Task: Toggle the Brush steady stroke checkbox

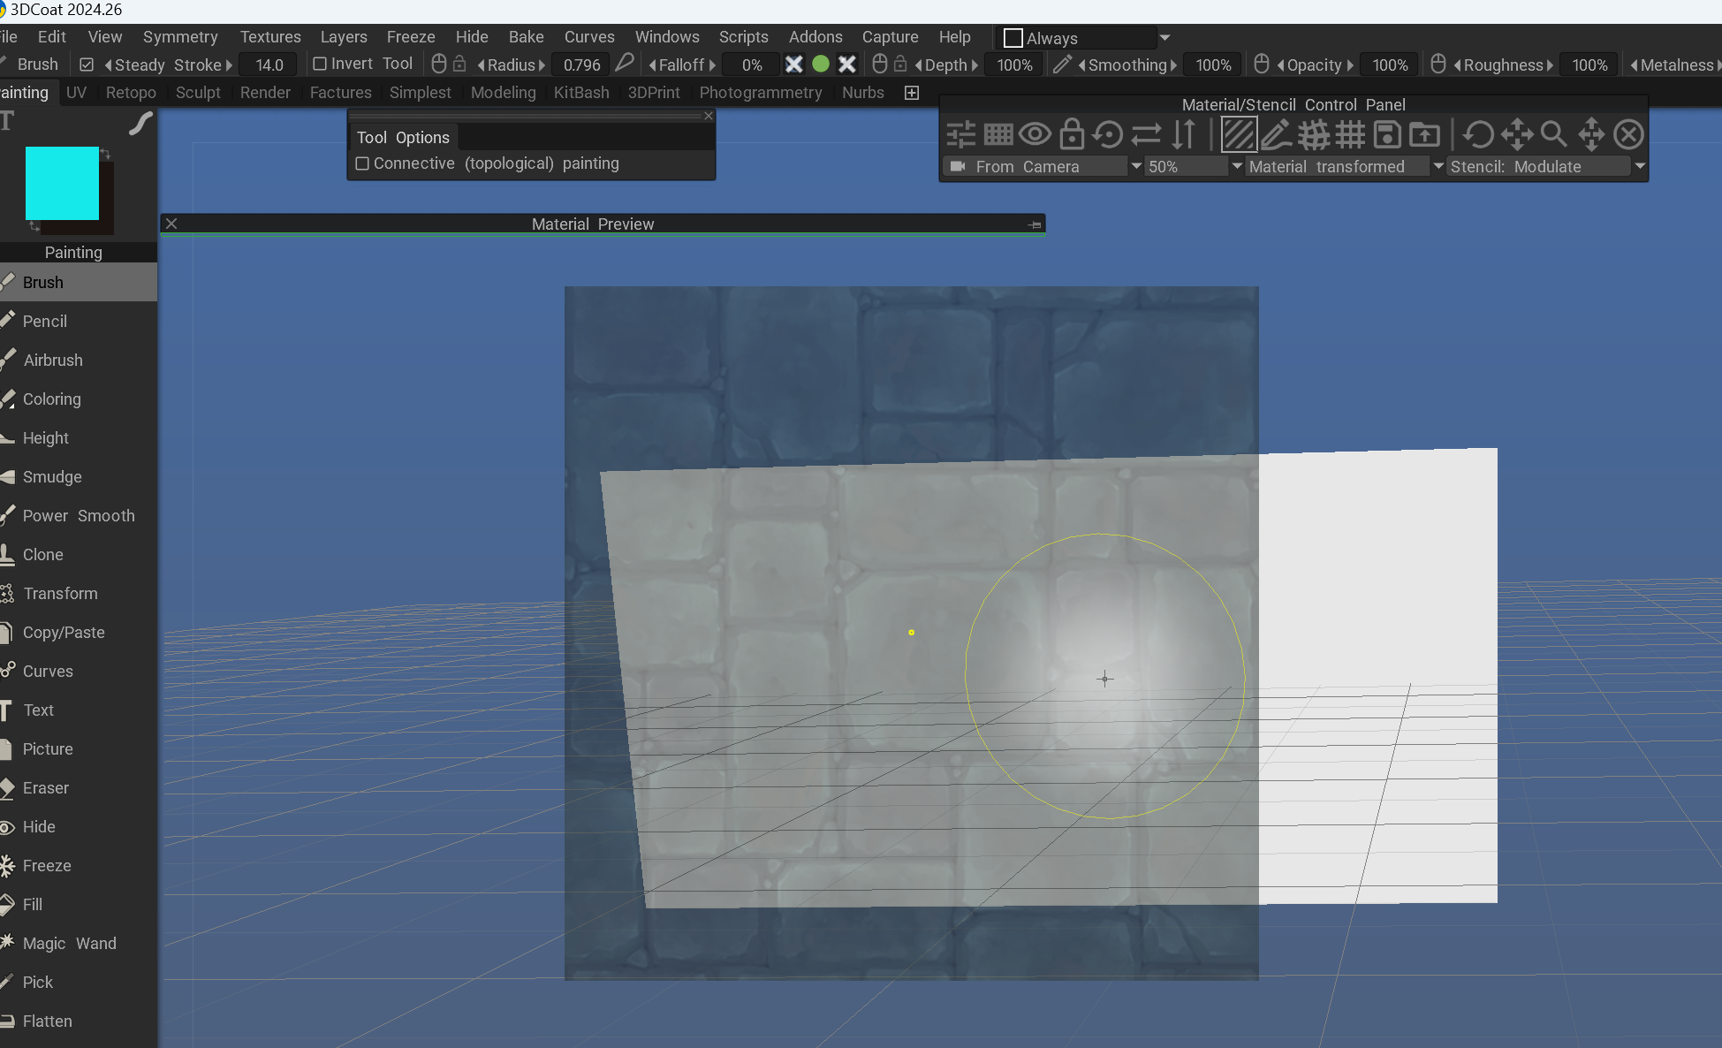Action: click(87, 63)
